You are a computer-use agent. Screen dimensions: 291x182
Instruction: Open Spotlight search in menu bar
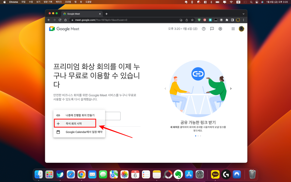pos(251,2)
